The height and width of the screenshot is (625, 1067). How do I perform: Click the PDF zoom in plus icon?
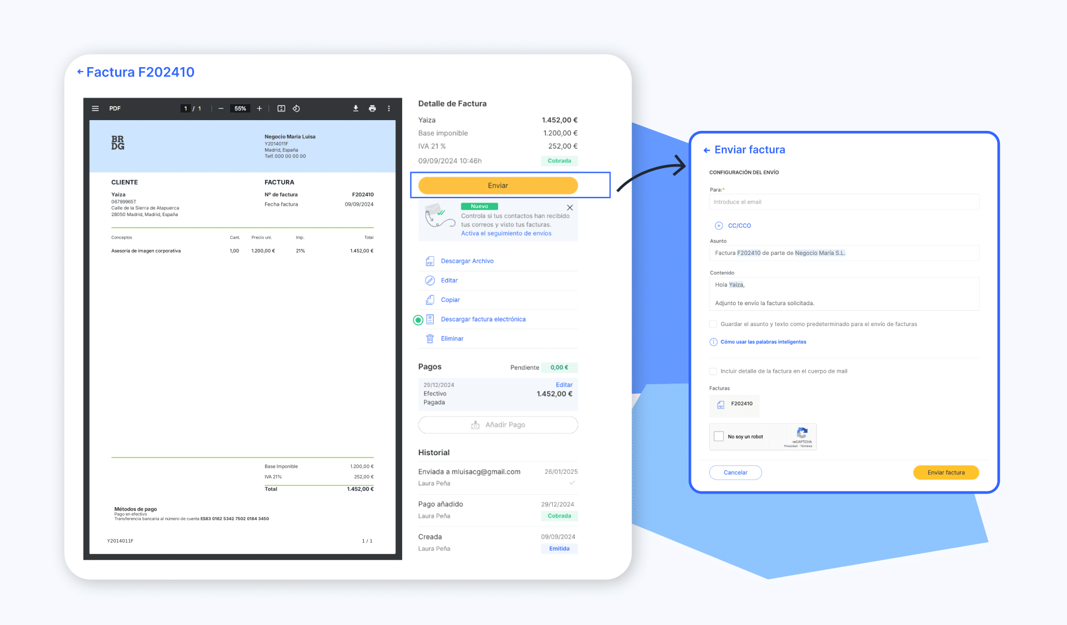(x=259, y=108)
